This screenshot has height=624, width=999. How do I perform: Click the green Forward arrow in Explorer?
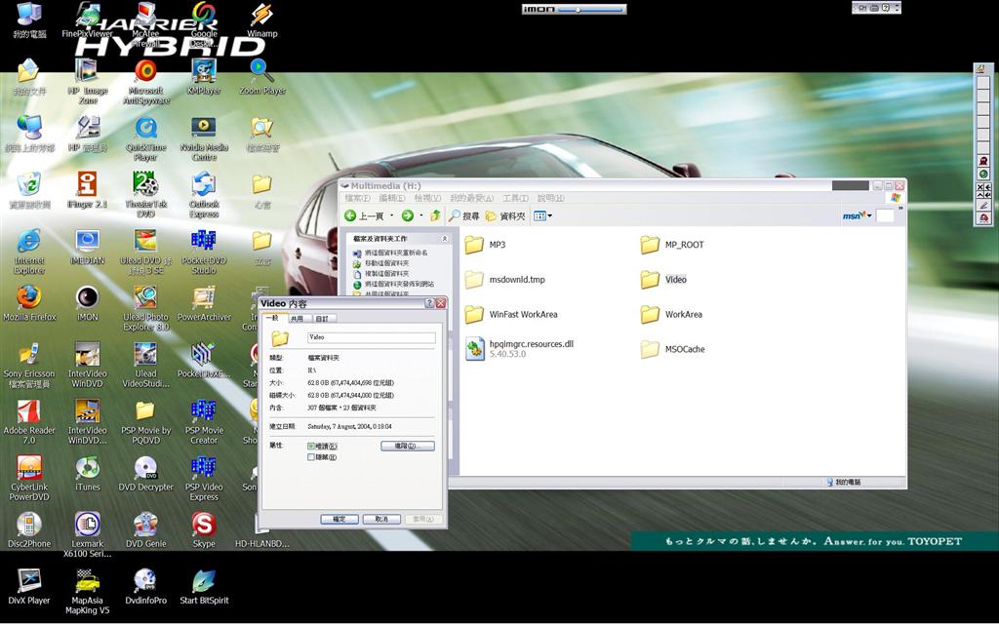[407, 215]
